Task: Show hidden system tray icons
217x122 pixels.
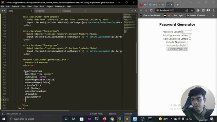Action: [172, 119]
